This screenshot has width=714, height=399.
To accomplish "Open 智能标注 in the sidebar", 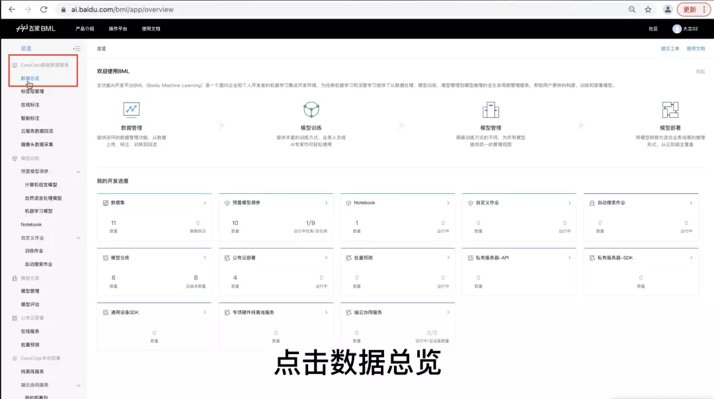I will 30,118.
